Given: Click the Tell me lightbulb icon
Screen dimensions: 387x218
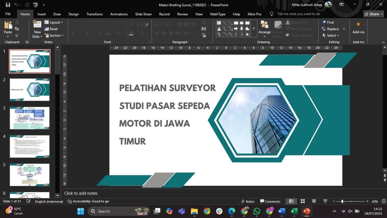Looking at the screenshot, I should click(x=271, y=14).
